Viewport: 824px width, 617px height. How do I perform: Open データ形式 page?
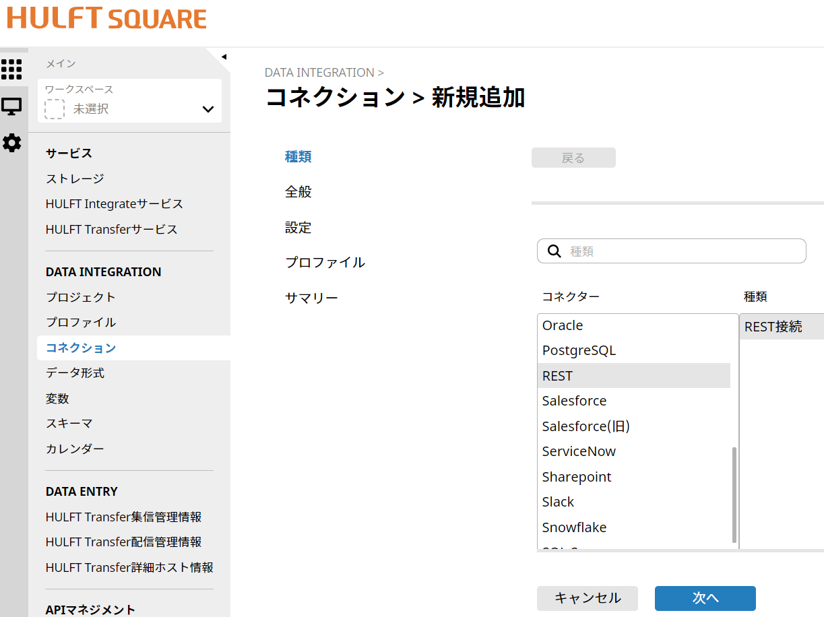coord(75,373)
